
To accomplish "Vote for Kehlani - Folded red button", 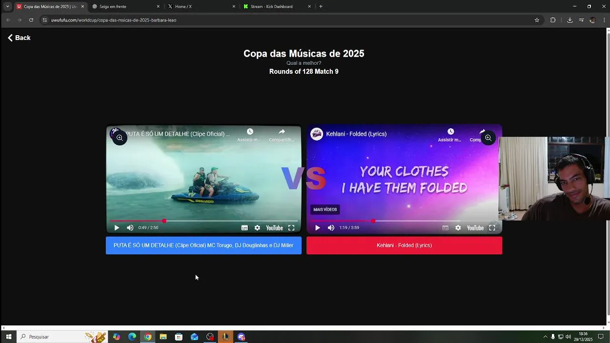I will [x=404, y=245].
